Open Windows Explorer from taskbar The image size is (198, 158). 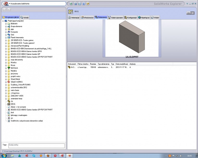click(13, 156)
